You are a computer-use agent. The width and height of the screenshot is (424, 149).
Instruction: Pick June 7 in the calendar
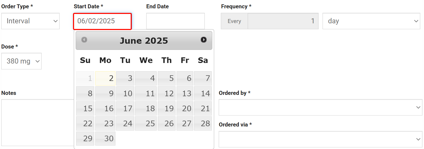pyautogui.click(x=203, y=78)
